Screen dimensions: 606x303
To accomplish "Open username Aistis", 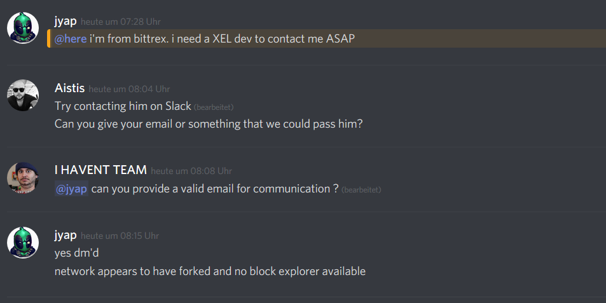I will [69, 88].
